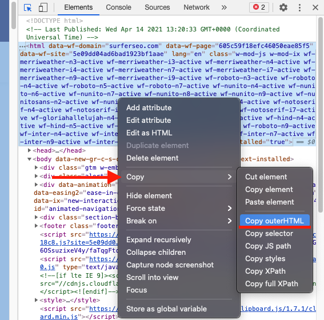
Task: Show more tabs via double chevron
Action: tap(224, 7)
